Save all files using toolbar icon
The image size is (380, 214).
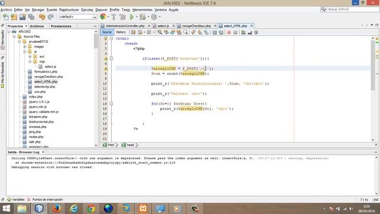click(31, 17)
